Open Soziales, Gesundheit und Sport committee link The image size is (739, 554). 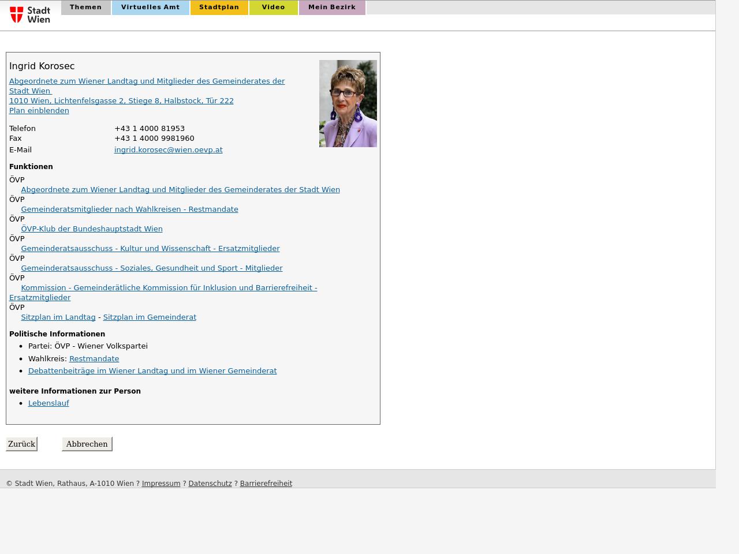point(151,268)
